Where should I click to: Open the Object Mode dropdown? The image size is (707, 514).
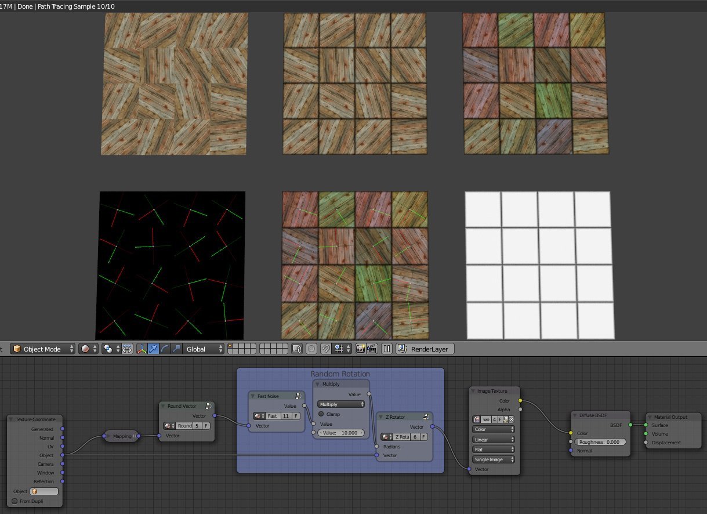point(43,349)
